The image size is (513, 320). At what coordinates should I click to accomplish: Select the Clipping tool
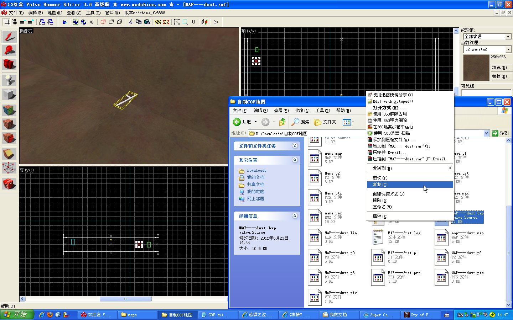9,154
